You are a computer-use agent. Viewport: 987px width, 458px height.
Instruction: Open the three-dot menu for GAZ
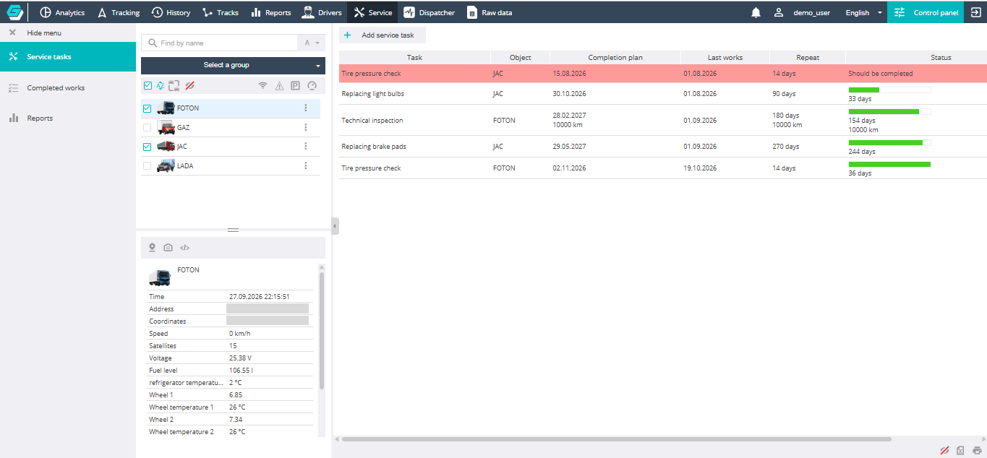[x=306, y=127]
